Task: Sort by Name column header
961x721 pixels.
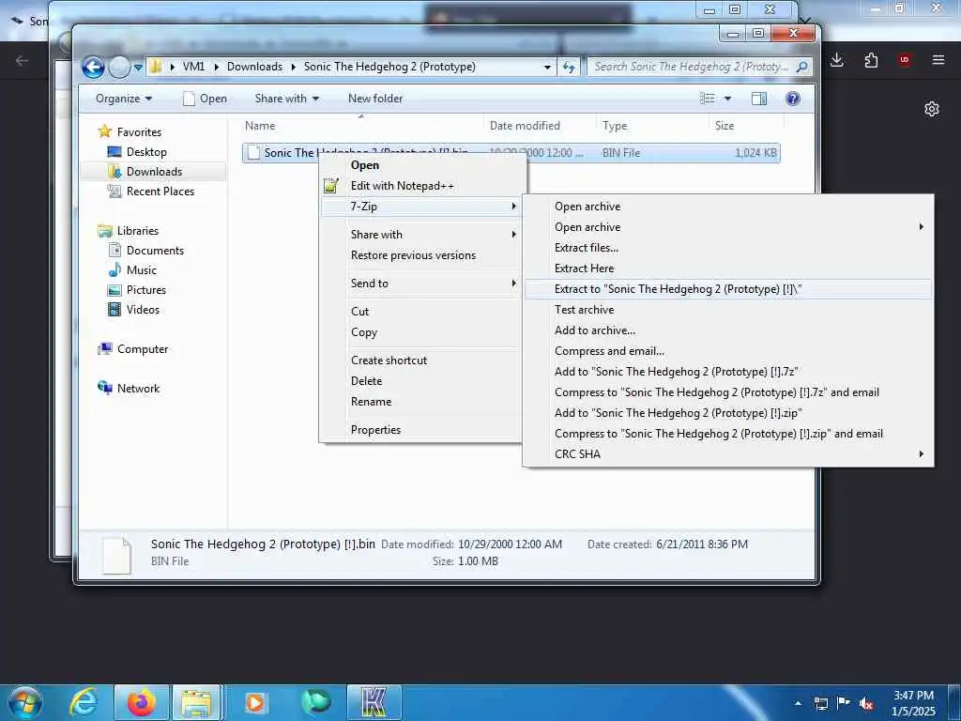Action: 361,126
